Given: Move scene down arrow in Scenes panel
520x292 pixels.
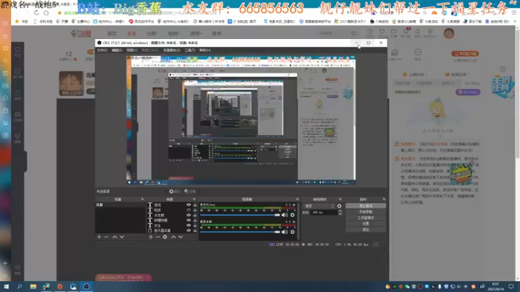Looking at the screenshot, I should 122,237.
